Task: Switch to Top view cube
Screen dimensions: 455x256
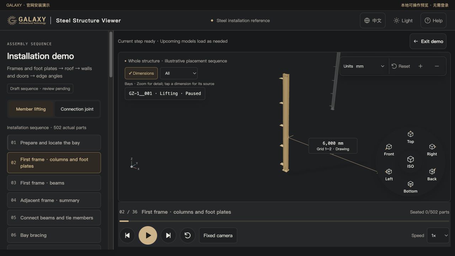Action: coord(410,137)
